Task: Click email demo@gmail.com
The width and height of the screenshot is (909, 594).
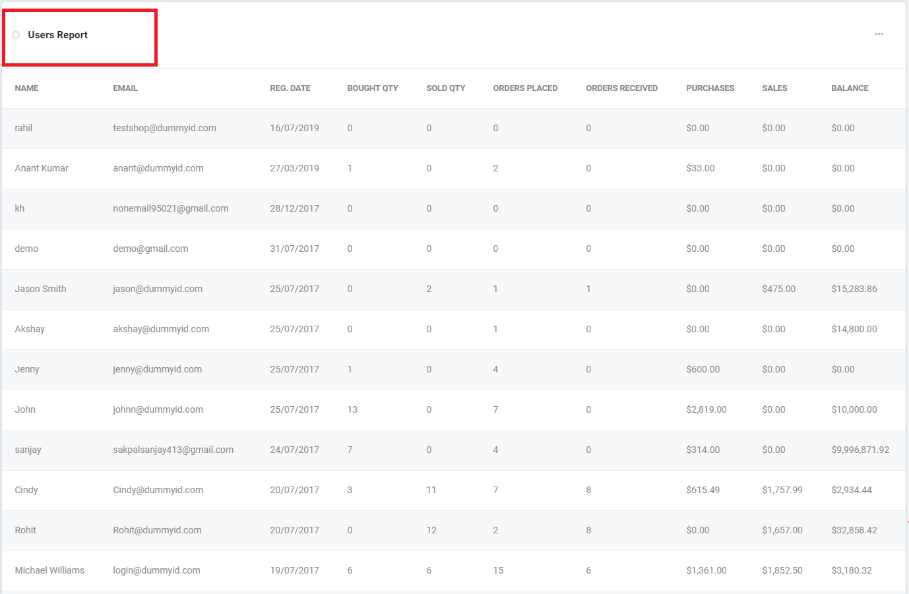Action: click(x=150, y=249)
